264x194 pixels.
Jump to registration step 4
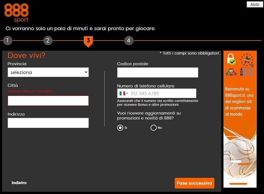pyautogui.click(x=129, y=40)
